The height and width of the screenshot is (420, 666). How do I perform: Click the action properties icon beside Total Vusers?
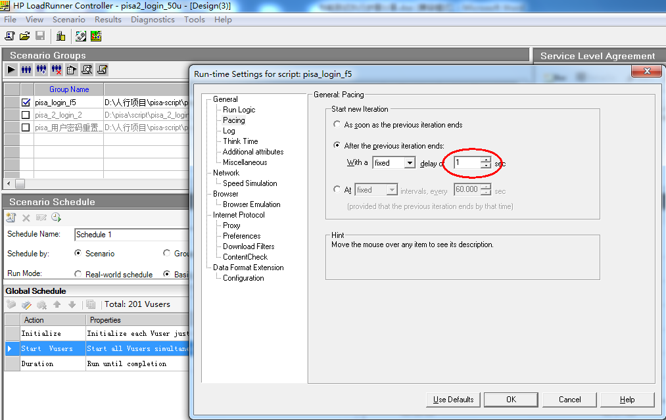(91, 304)
